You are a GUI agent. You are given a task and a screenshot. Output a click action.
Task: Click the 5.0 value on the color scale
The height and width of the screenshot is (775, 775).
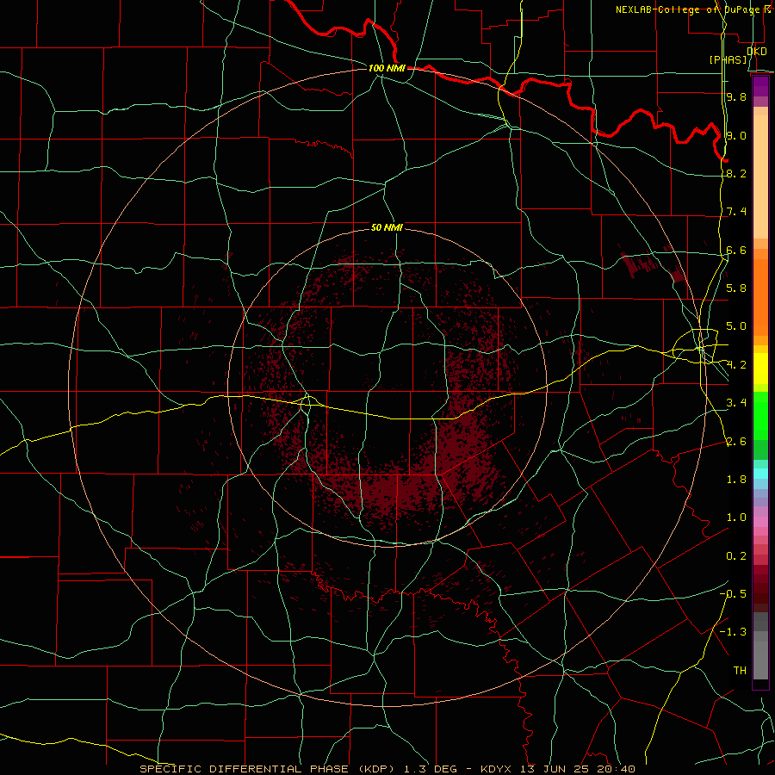pos(736,326)
